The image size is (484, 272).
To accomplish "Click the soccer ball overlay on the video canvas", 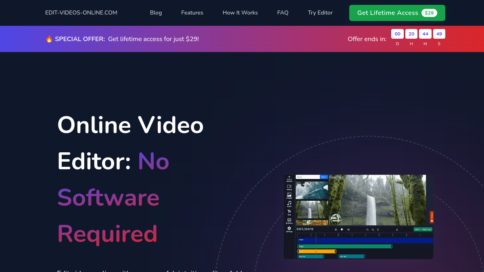I will click(x=336, y=219).
